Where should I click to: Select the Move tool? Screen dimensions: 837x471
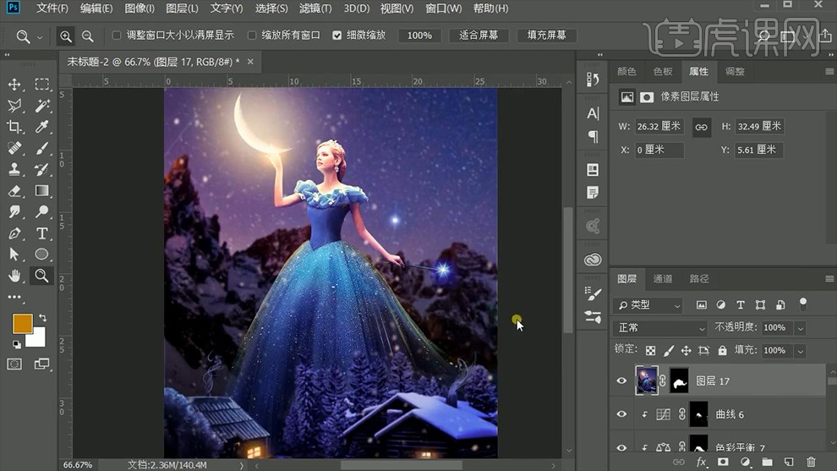pos(14,85)
